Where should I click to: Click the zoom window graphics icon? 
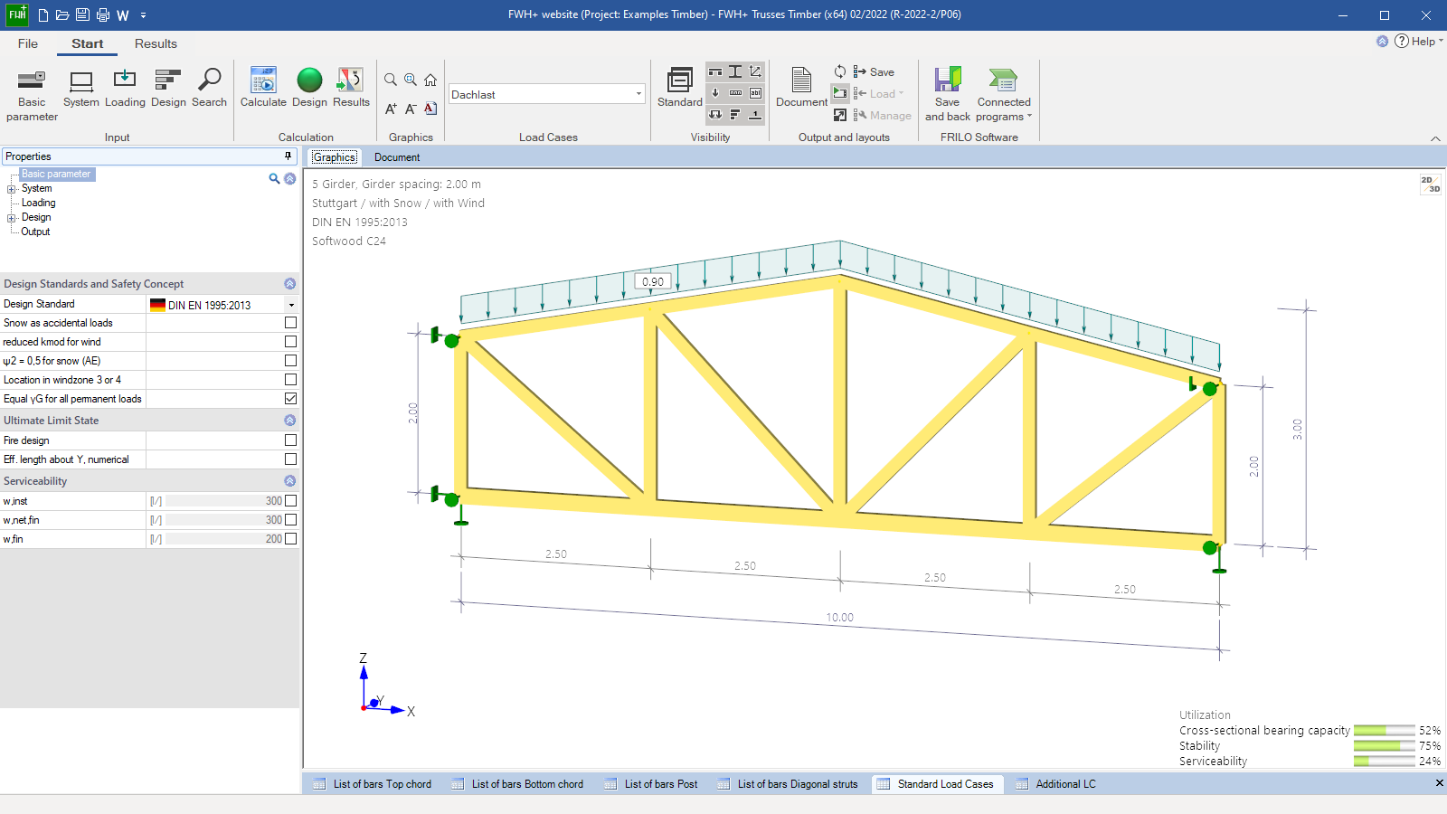point(411,80)
